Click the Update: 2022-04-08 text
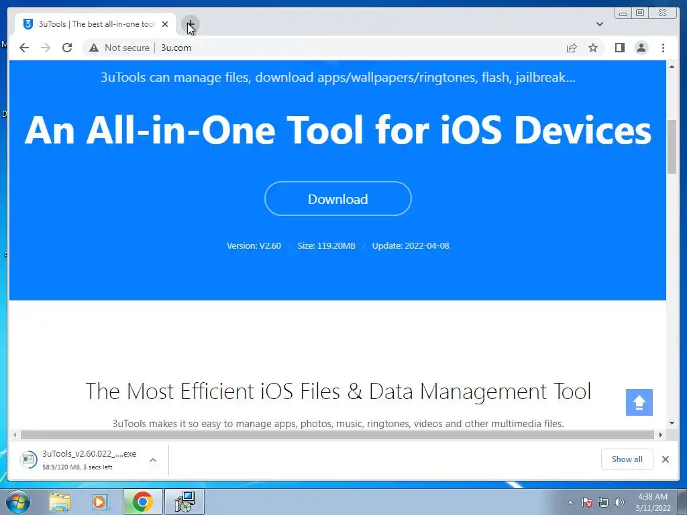Viewport: 687px width, 515px height. tap(411, 245)
